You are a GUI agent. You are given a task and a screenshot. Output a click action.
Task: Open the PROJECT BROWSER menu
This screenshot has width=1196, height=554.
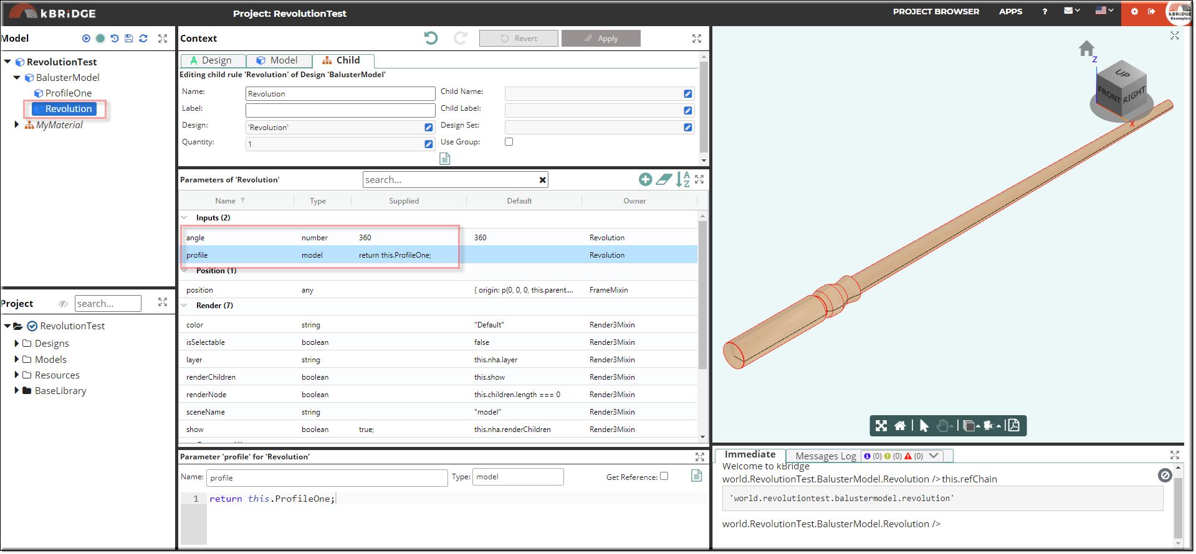(x=935, y=11)
